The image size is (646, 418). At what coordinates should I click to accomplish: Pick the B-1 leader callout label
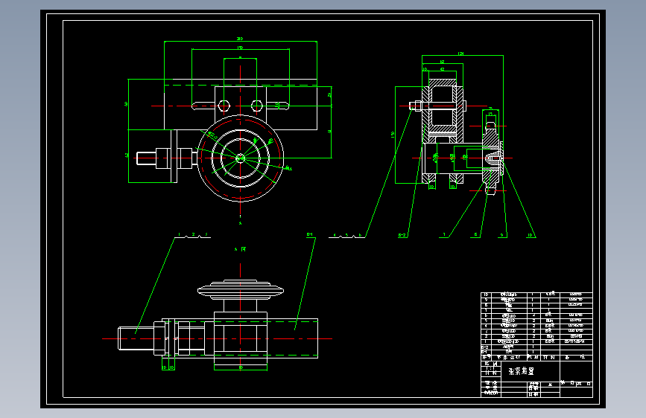click(310, 234)
